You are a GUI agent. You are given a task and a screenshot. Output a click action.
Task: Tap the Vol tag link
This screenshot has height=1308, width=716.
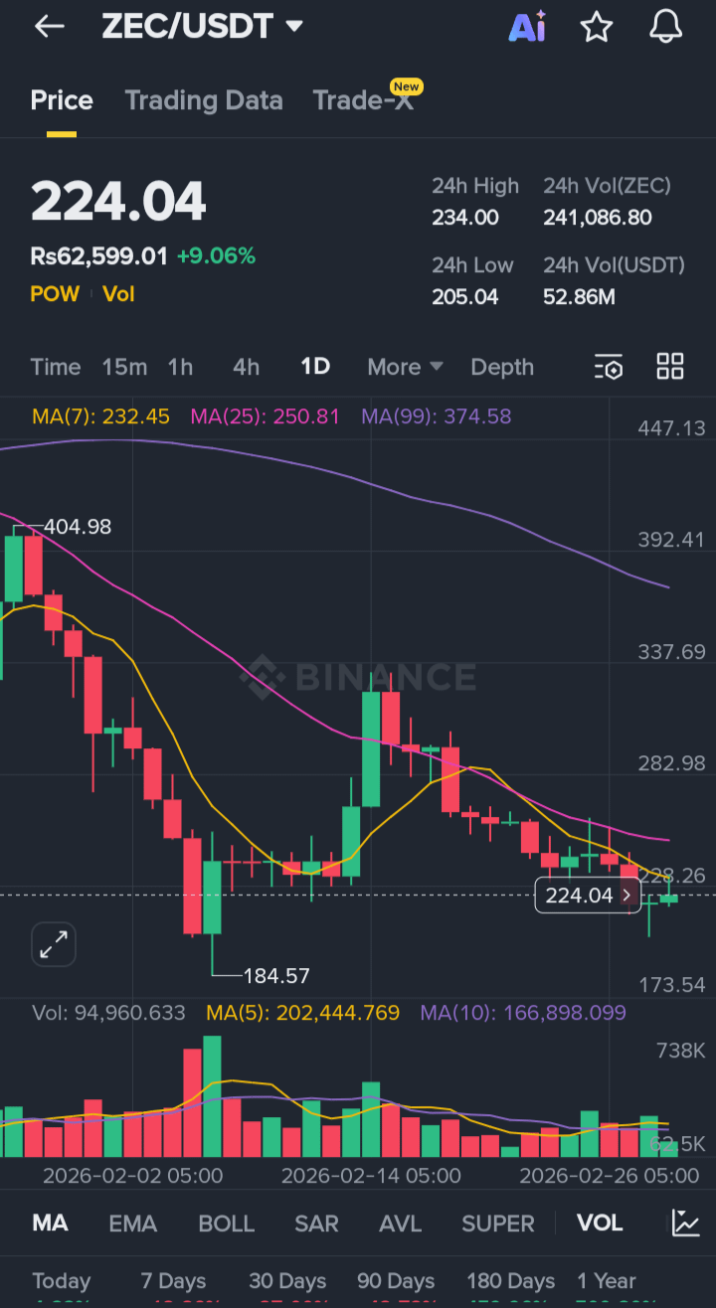click(x=118, y=294)
